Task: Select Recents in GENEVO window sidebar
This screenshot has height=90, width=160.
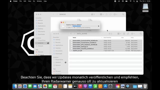Action: click(x=40, y=23)
